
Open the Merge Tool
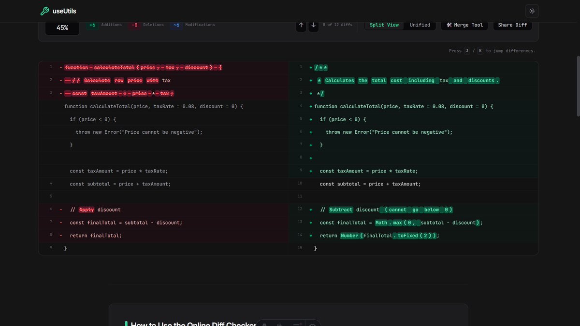point(464,25)
